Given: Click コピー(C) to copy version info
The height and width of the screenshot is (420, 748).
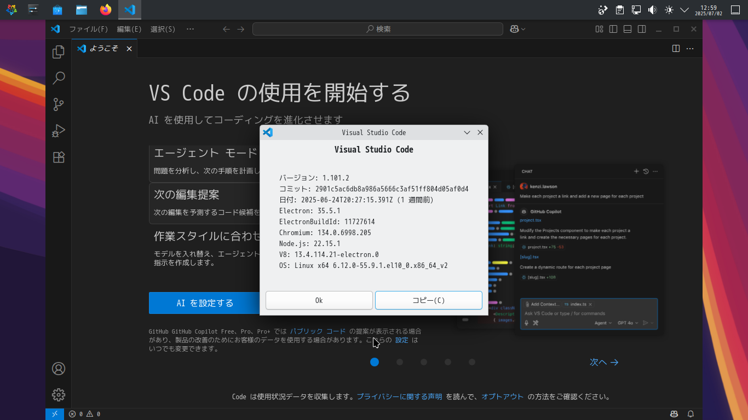Looking at the screenshot, I should click(429, 300).
